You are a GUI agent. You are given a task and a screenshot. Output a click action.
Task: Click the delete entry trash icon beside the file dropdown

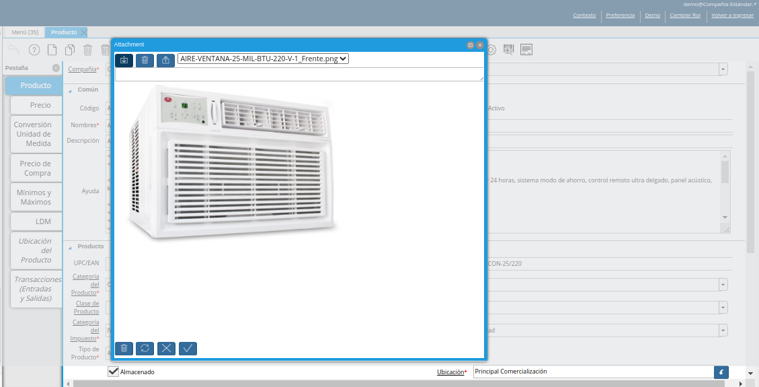tap(145, 60)
